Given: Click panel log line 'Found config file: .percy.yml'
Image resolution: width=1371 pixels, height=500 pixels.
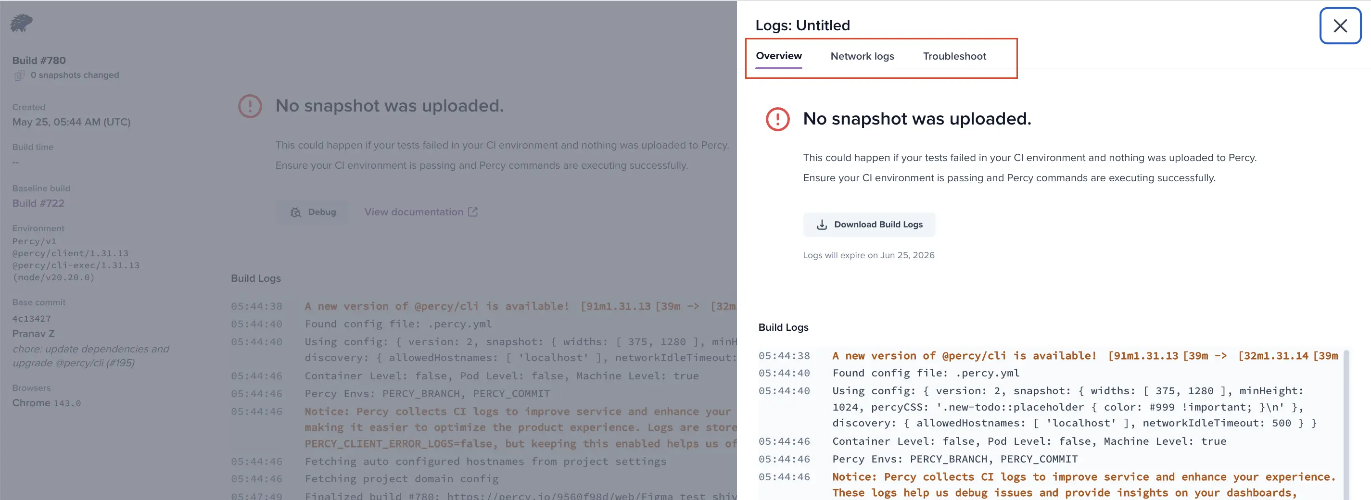Looking at the screenshot, I should pyautogui.click(x=926, y=374).
